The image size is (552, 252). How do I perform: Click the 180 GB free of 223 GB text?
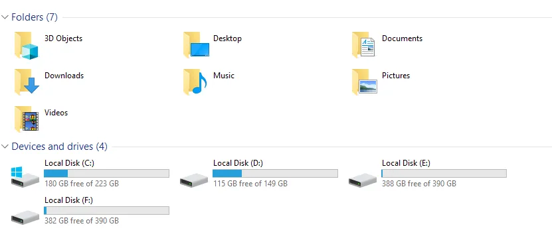(82, 184)
